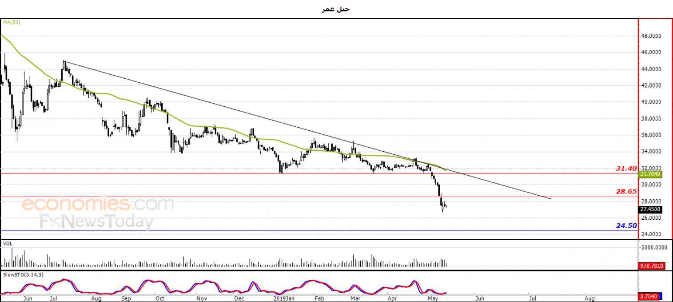This screenshot has height=302, width=673.
Task: Select the Dec label on the time axis
Action: point(239,298)
